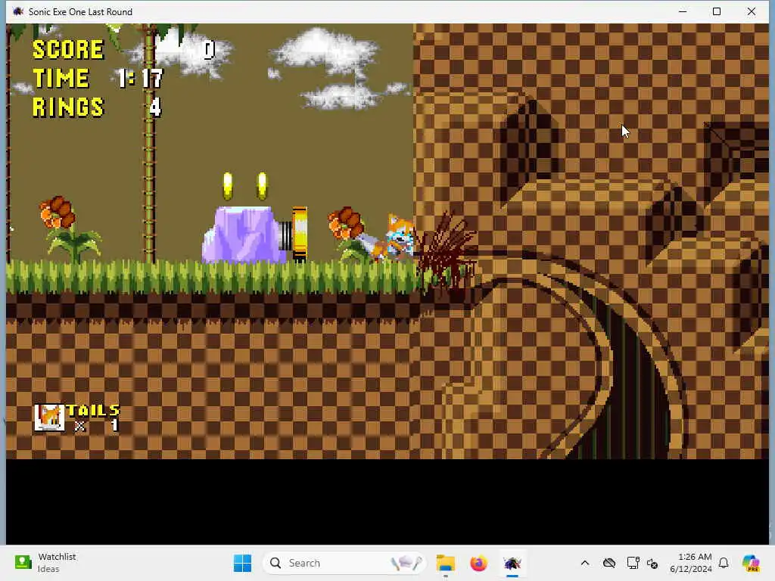Minimize the Sonic Exe window

coord(683,11)
